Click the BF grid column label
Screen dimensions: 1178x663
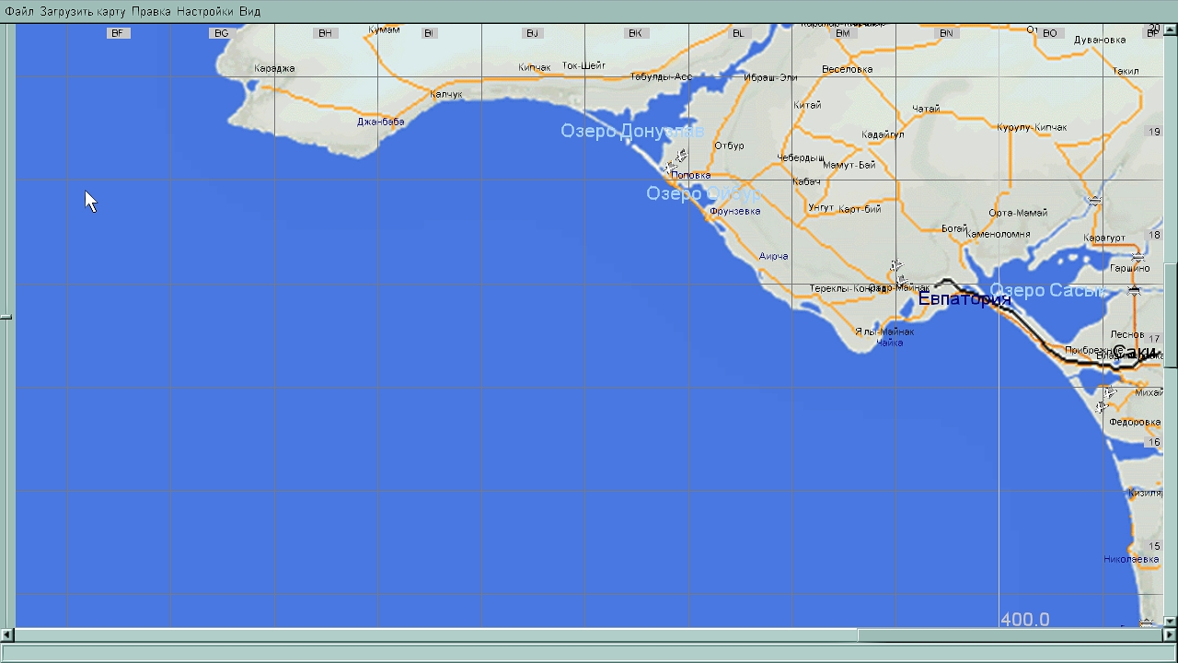(x=117, y=33)
